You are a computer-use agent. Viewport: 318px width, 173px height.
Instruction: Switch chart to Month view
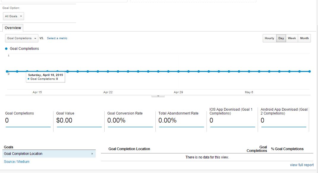[304, 38]
